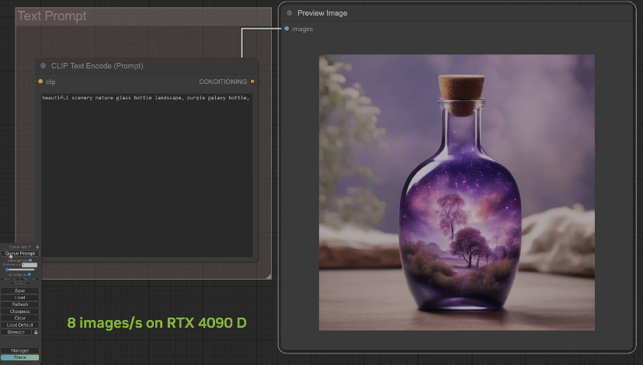
Task: Open the Clipspace button
Action: point(20,311)
